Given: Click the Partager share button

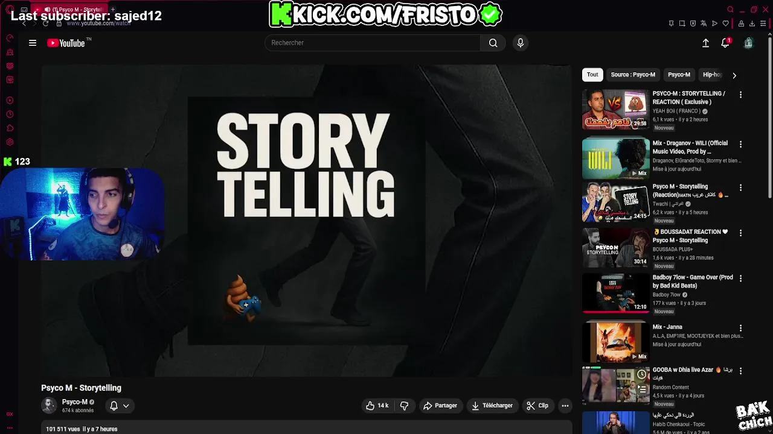Looking at the screenshot, I should 440,406.
